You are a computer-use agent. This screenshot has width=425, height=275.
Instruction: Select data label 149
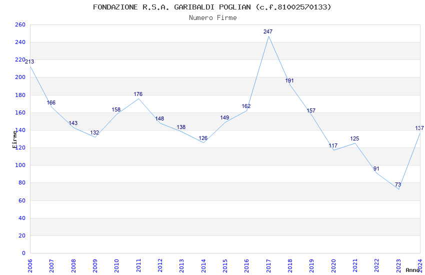point(224,117)
